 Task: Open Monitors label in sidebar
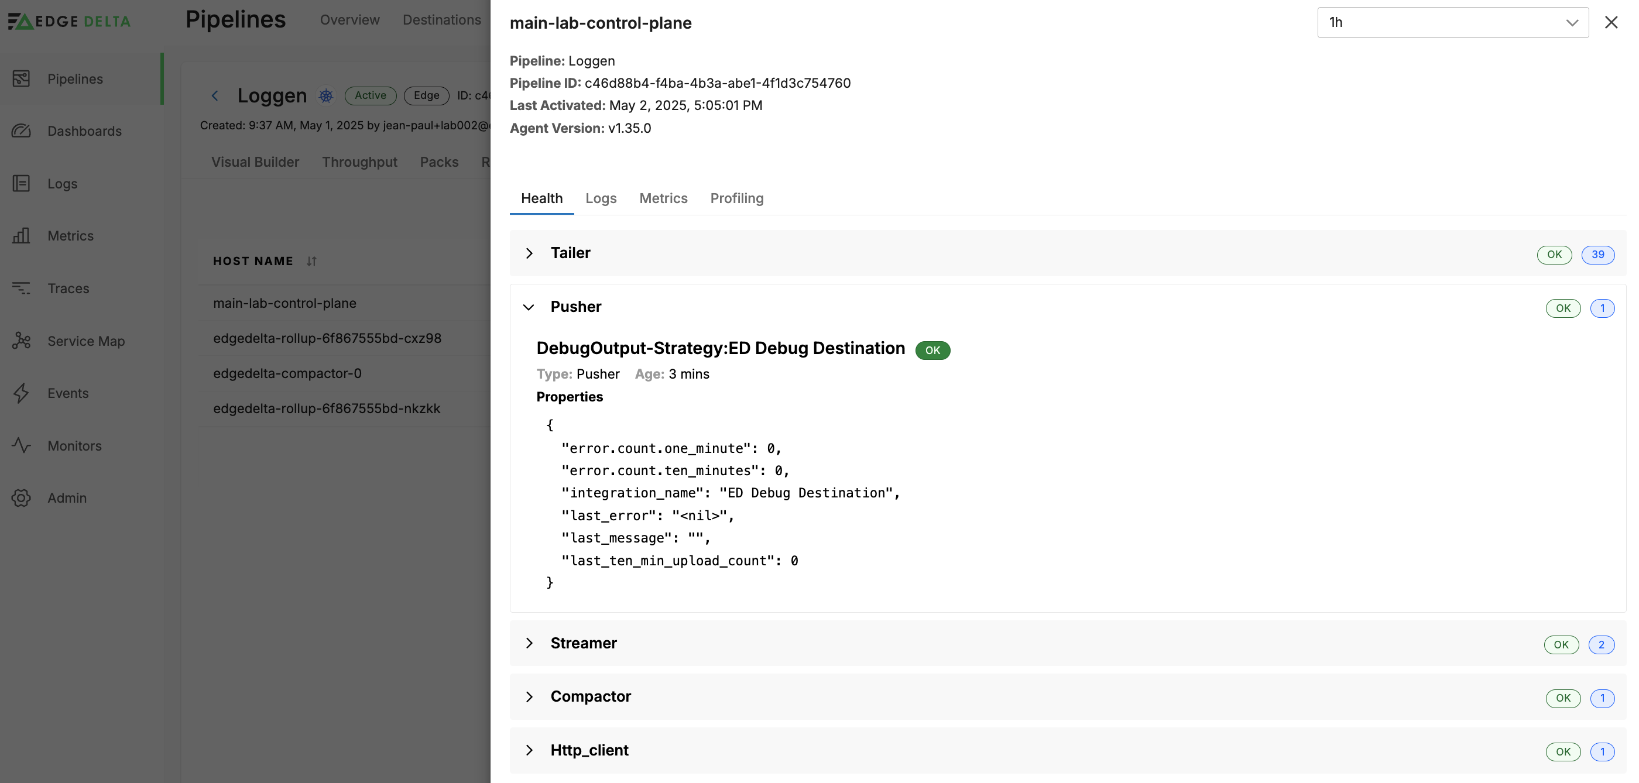coord(74,446)
